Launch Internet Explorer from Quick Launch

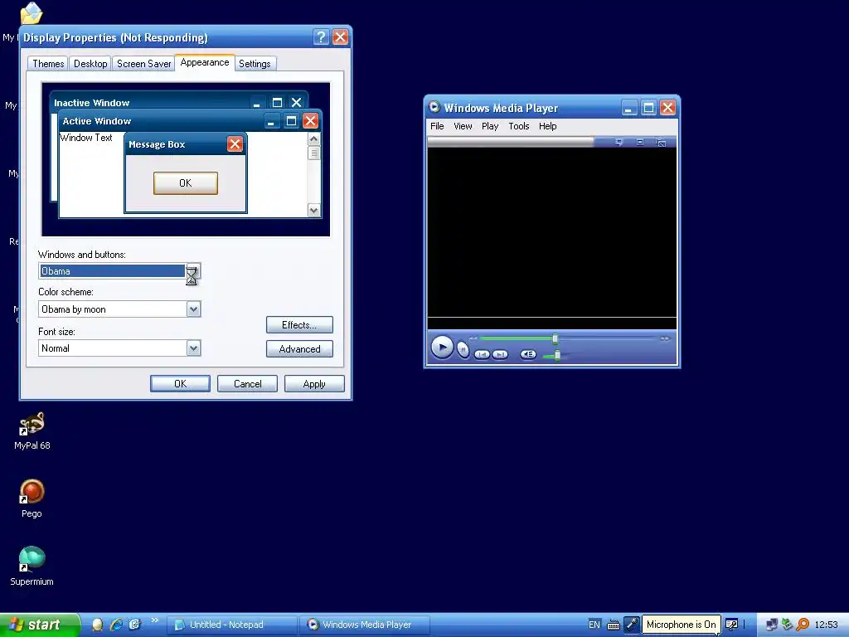click(x=116, y=625)
